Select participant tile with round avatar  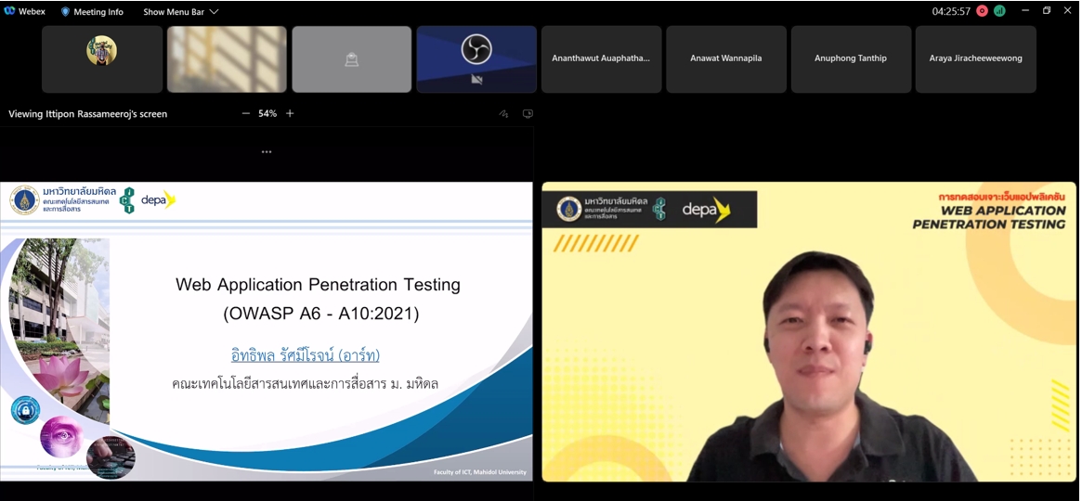[102, 58]
